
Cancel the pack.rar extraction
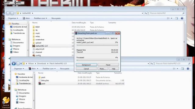(86, 69)
